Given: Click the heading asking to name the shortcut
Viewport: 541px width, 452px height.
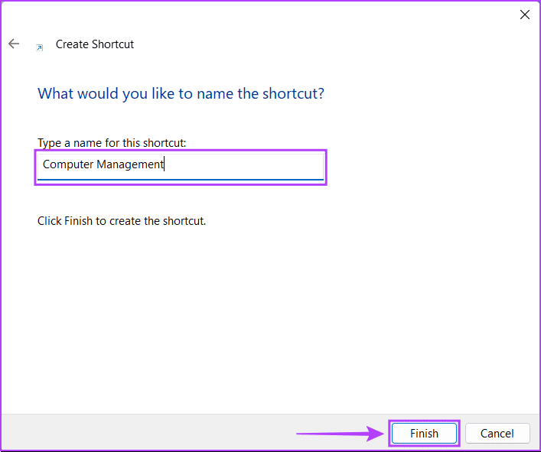Looking at the screenshot, I should [181, 94].
